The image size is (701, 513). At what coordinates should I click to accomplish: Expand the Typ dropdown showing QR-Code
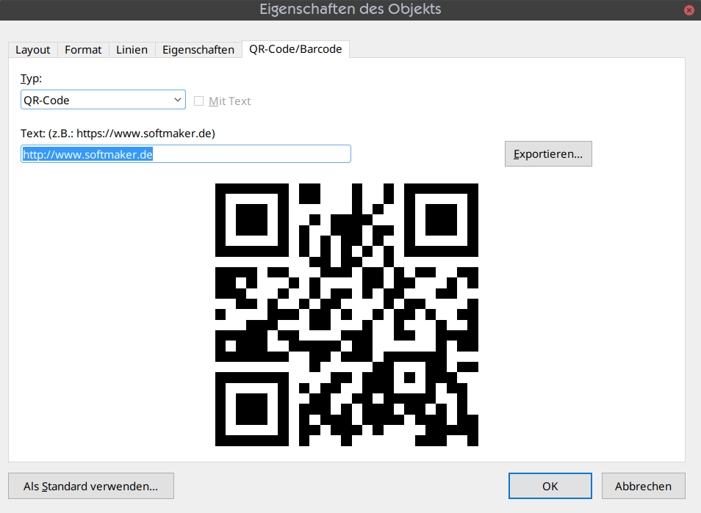click(x=104, y=100)
